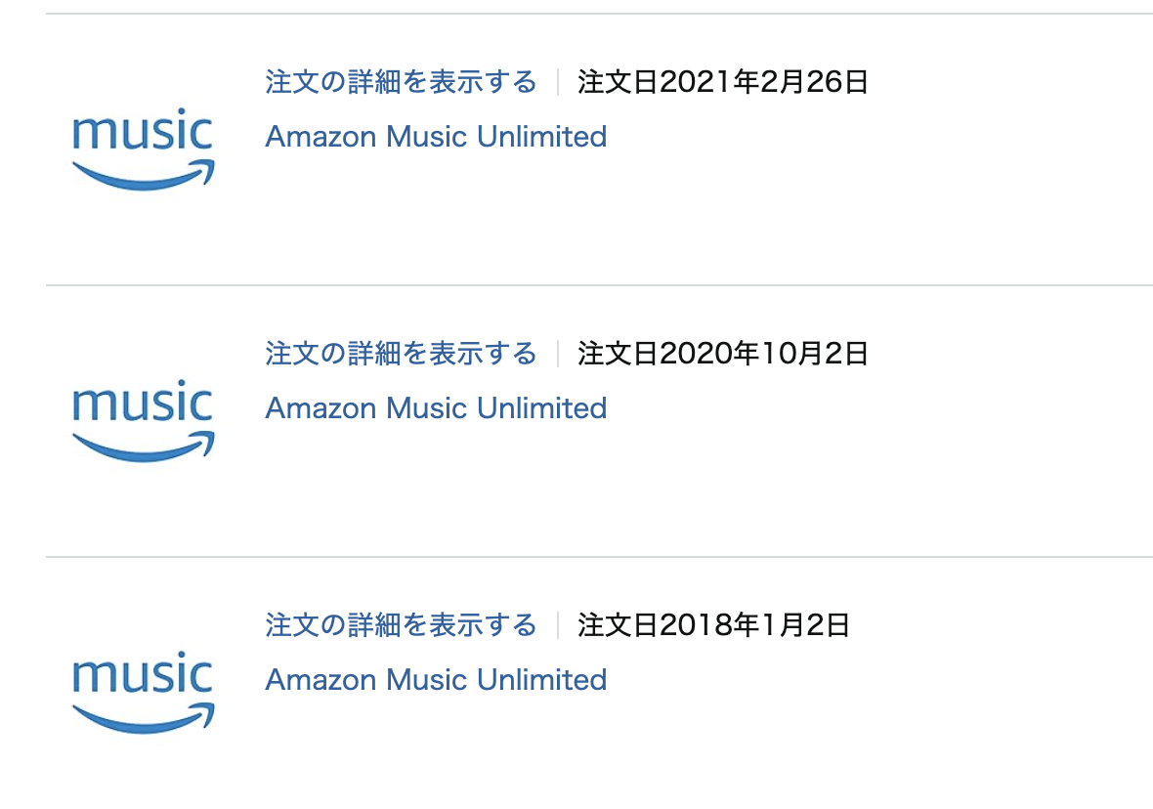Viewport: 1153px width, 809px height.
Task: Click the order date 注文日2021年2月26日
Action: pyautogui.click(x=723, y=82)
